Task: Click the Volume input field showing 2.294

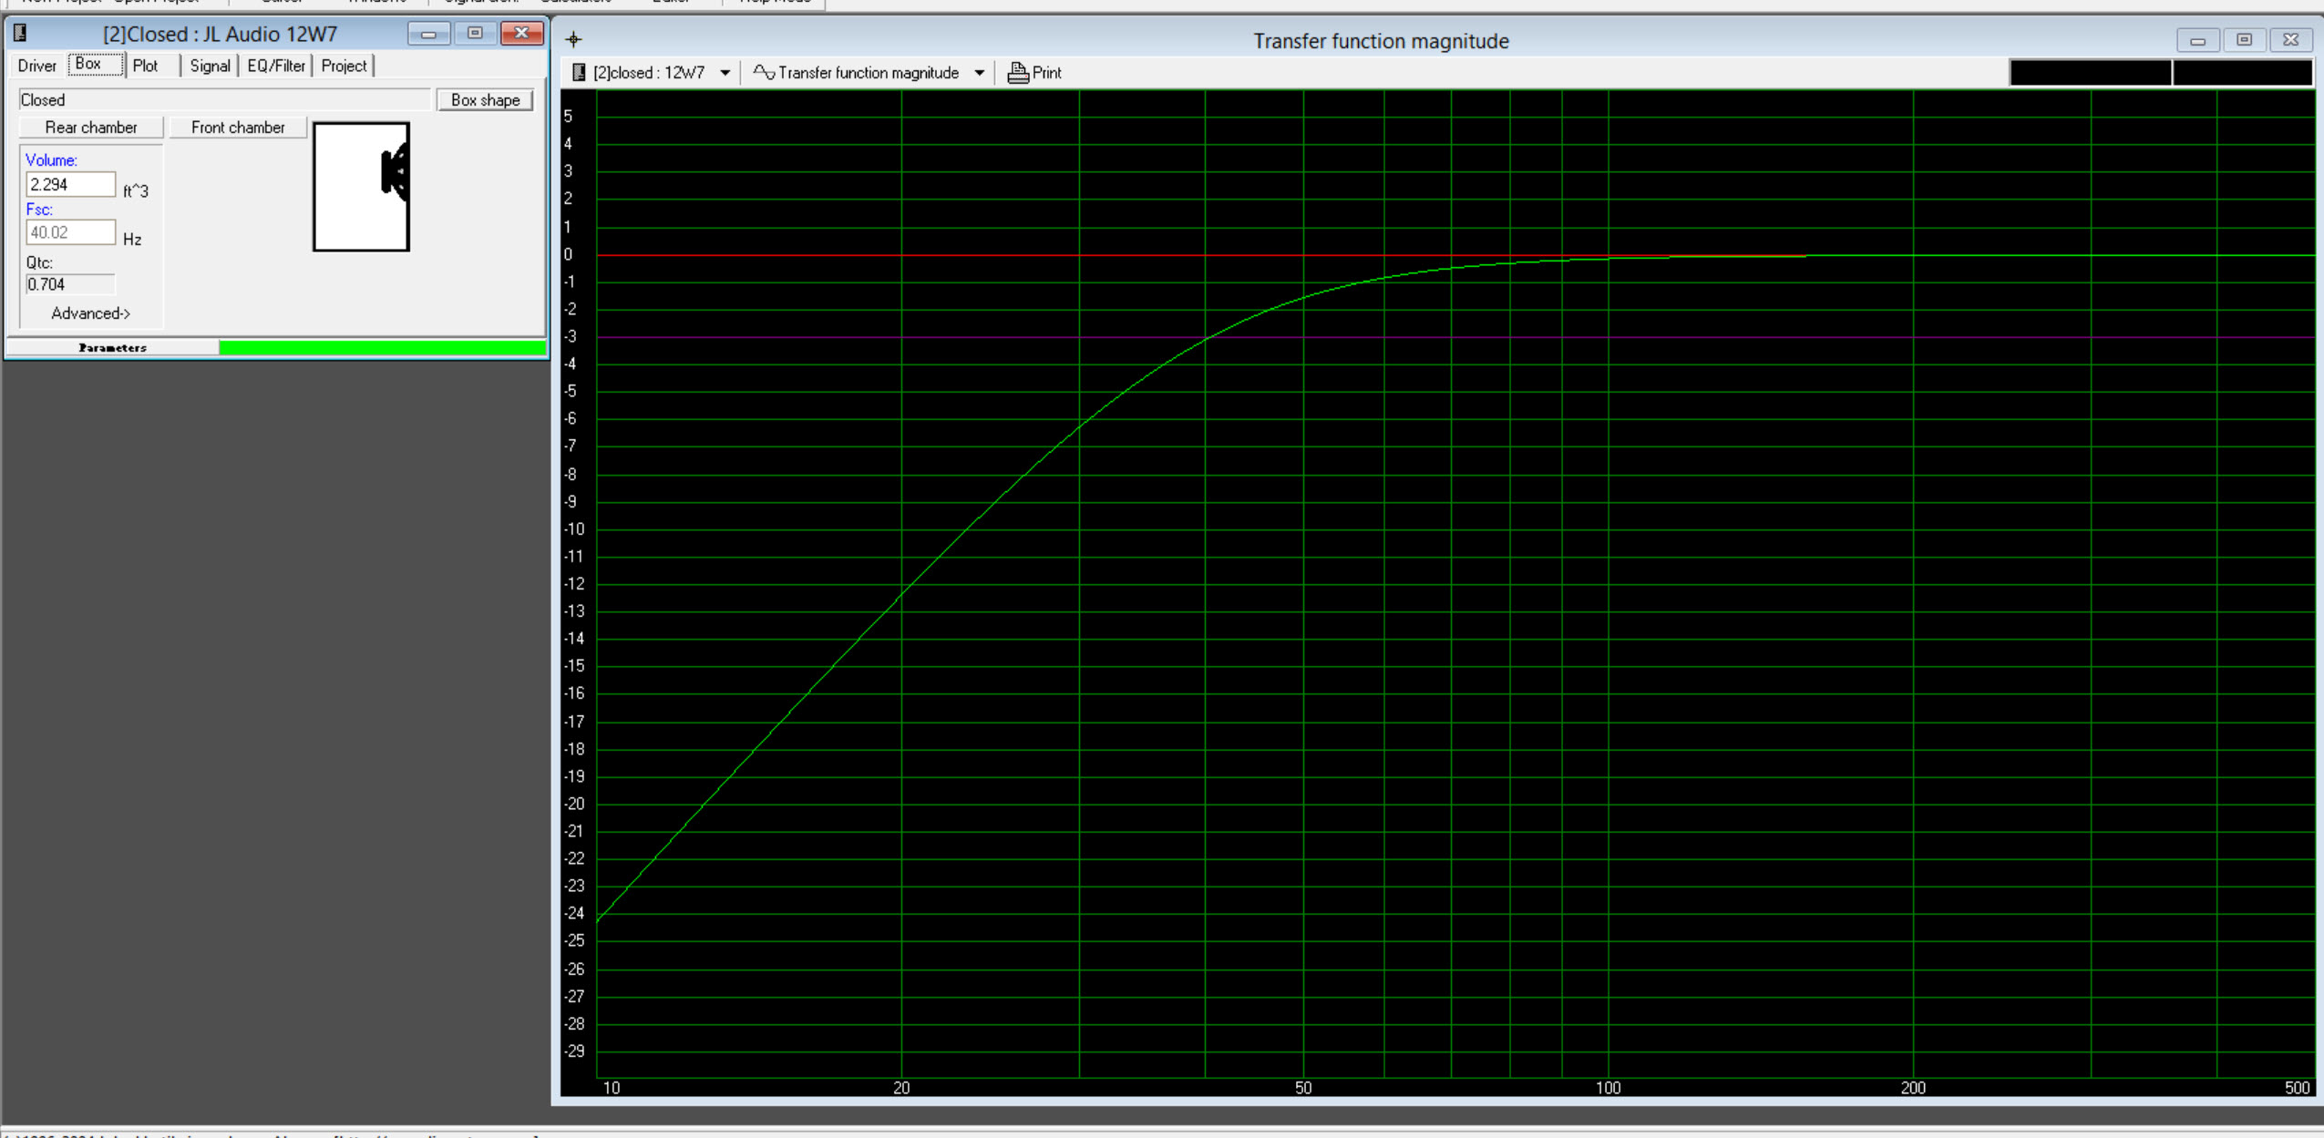Action: pyautogui.click(x=70, y=184)
